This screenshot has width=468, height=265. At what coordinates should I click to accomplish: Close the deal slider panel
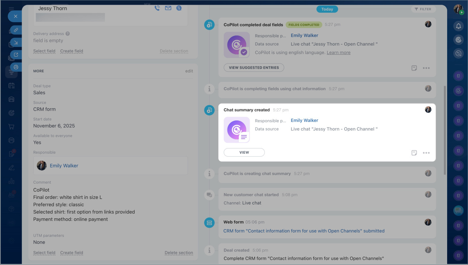coord(15,16)
